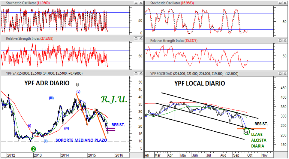Close the Relative Strength Index (27.5379) panel
The width and height of the screenshot is (289, 159).
click(141, 38)
